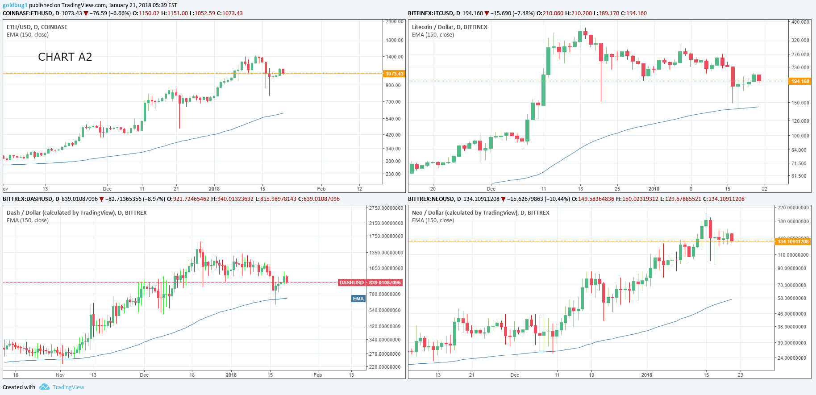The image size is (816, 395).
Task: Click the blue EMA label on Dash chart
Action: [x=358, y=299]
